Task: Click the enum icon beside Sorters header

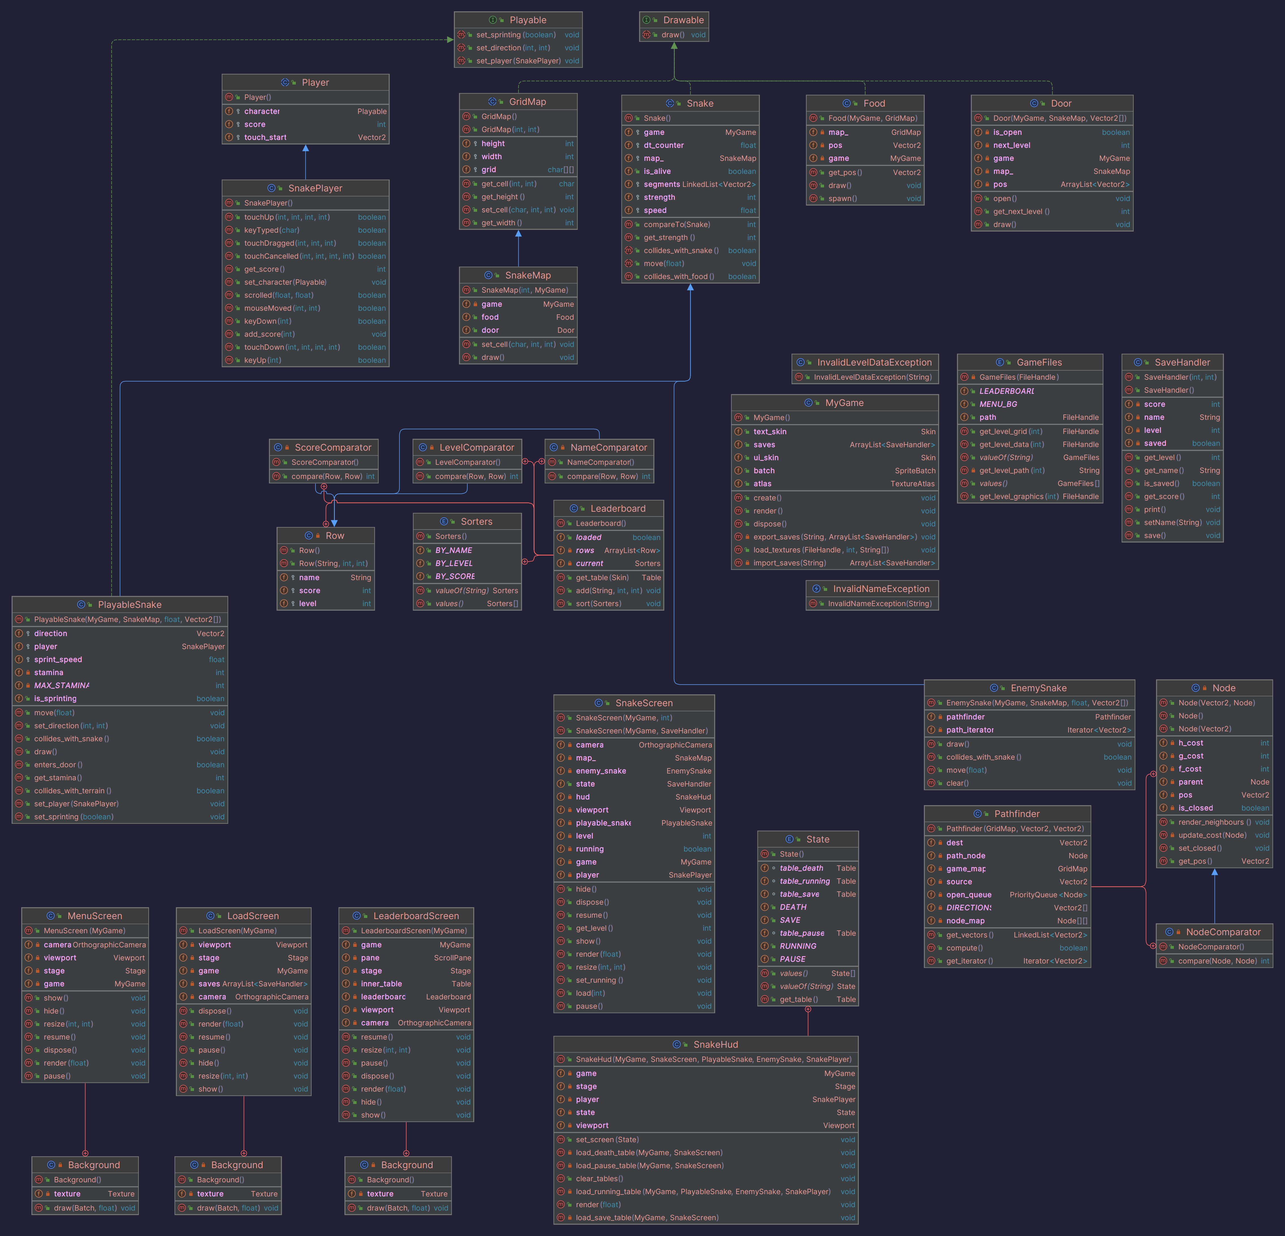Action: 444,522
